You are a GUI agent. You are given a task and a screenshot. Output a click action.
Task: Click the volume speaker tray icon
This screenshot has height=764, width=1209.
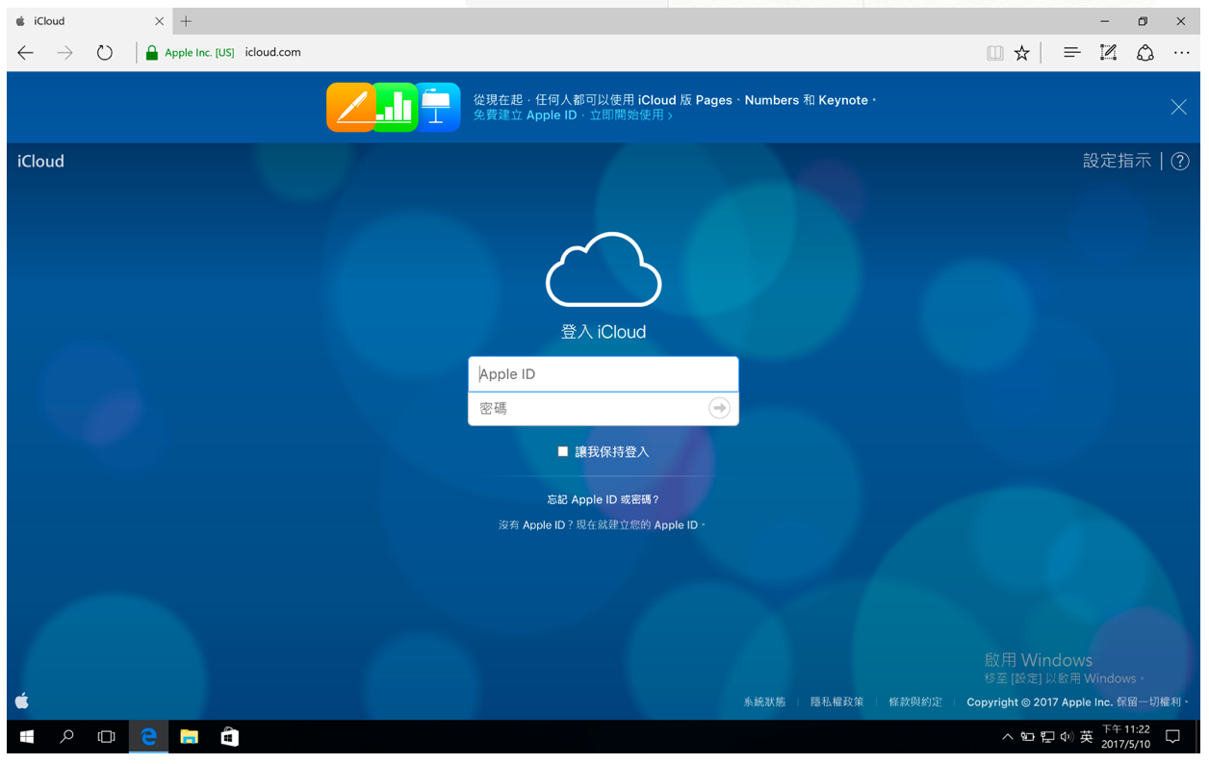pos(1067,737)
